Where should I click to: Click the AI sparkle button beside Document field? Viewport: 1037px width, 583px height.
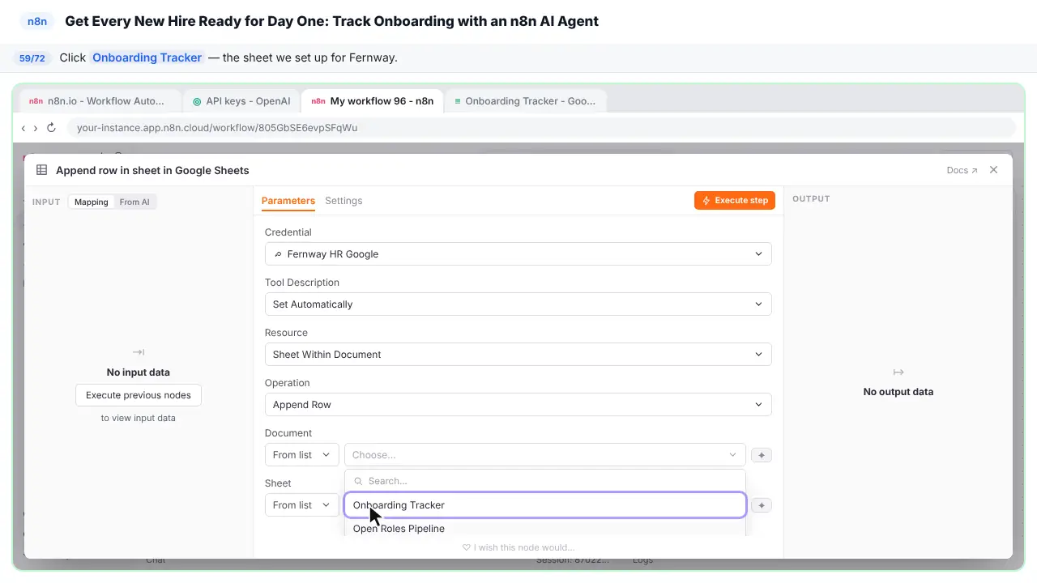click(x=761, y=455)
